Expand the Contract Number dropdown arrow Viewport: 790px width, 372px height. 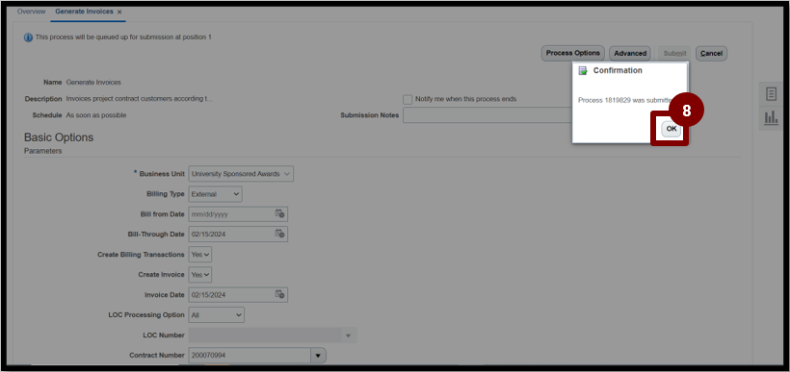pyautogui.click(x=317, y=356)
